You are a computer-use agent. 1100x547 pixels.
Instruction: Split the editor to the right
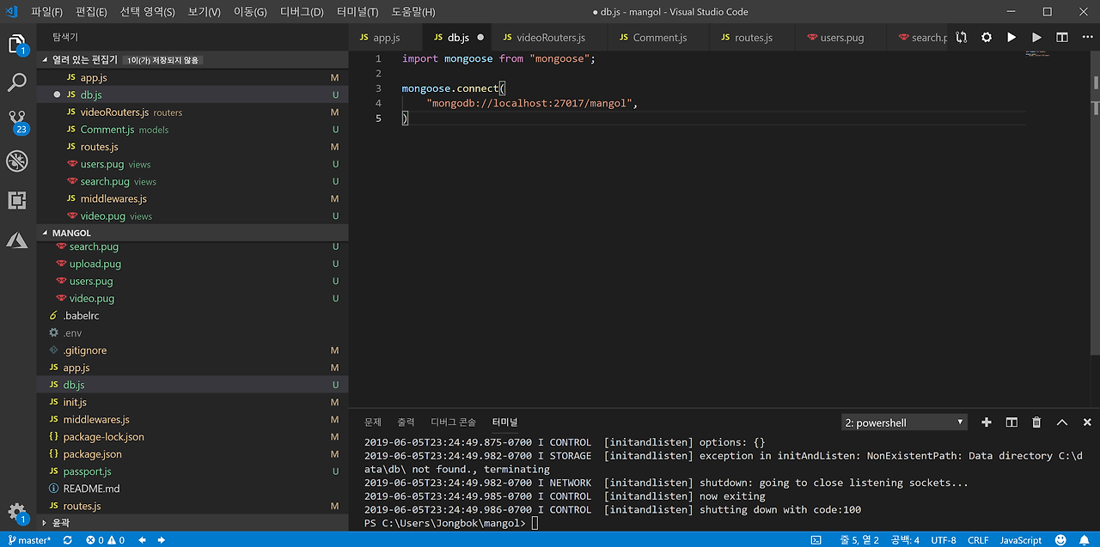coord(1062,38)
